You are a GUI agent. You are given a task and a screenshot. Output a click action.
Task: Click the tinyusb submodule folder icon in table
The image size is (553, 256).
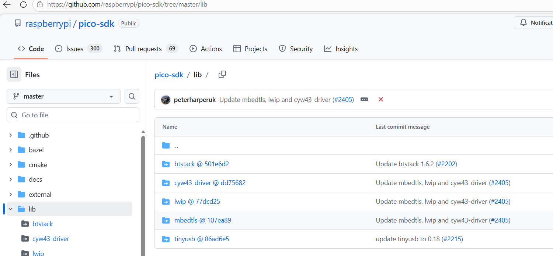(x=166, y=239)
